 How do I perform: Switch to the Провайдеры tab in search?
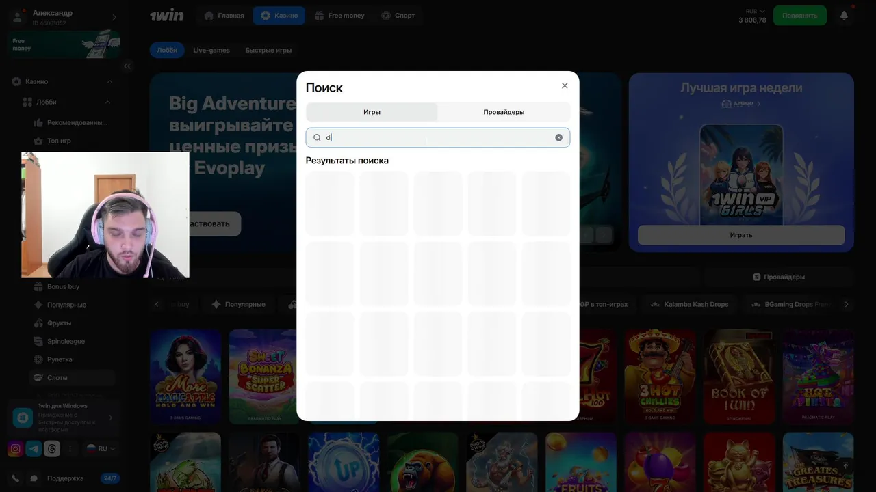coord(504,112)
